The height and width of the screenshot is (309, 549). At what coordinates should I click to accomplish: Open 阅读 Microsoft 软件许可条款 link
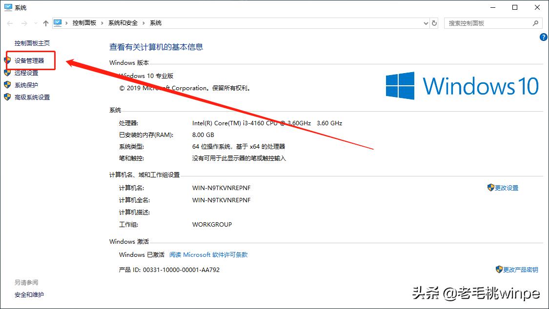click(208, 254)
